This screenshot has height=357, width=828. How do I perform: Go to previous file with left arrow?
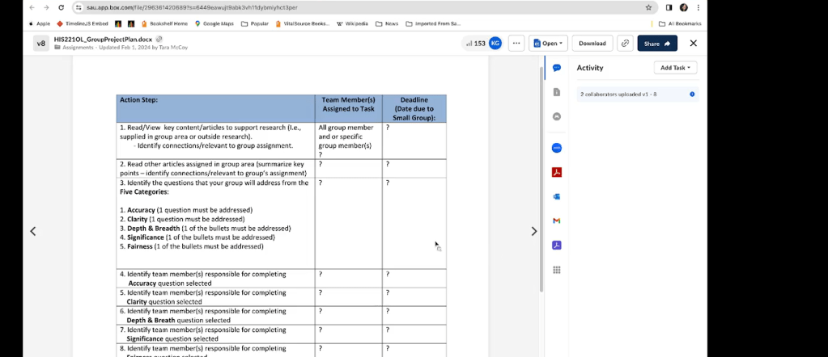(33, 232)
